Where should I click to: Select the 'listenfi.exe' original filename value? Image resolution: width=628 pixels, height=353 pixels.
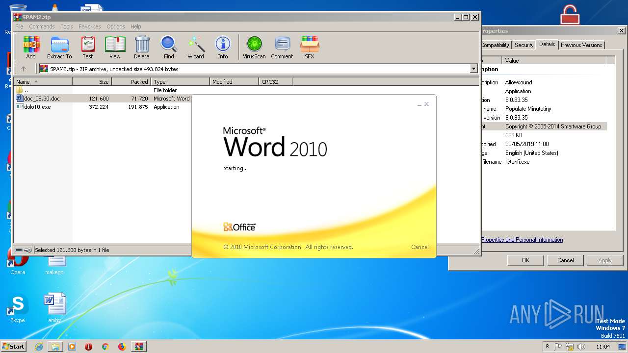click(517, 162)
